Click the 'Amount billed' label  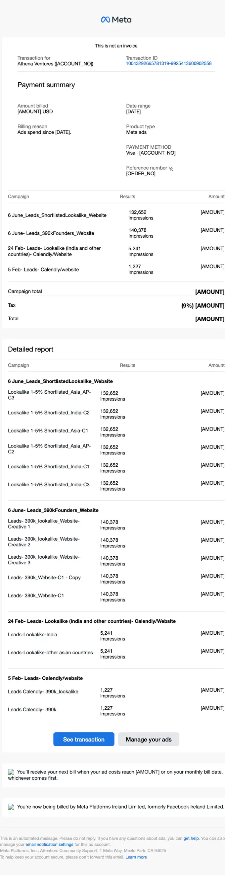(33, 106)
